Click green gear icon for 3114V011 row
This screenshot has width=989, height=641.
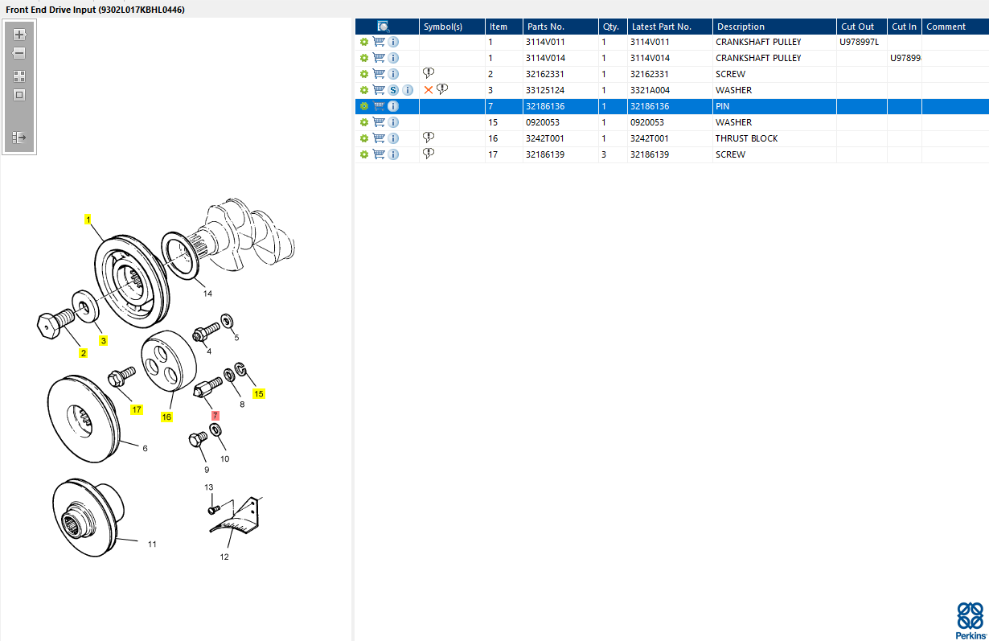[364, 42]
